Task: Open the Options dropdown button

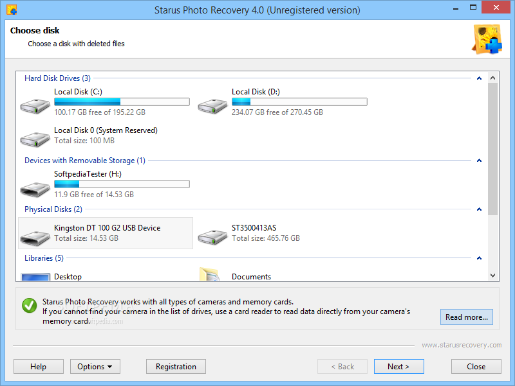Action: [x=95, y=366]
